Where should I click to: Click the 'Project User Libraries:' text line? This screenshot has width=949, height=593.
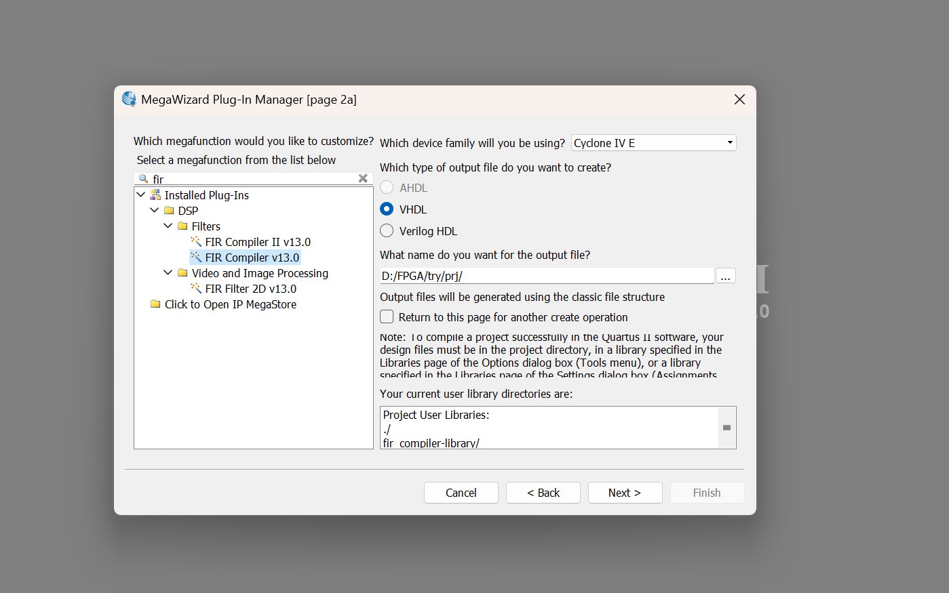(x=436, y=415)
